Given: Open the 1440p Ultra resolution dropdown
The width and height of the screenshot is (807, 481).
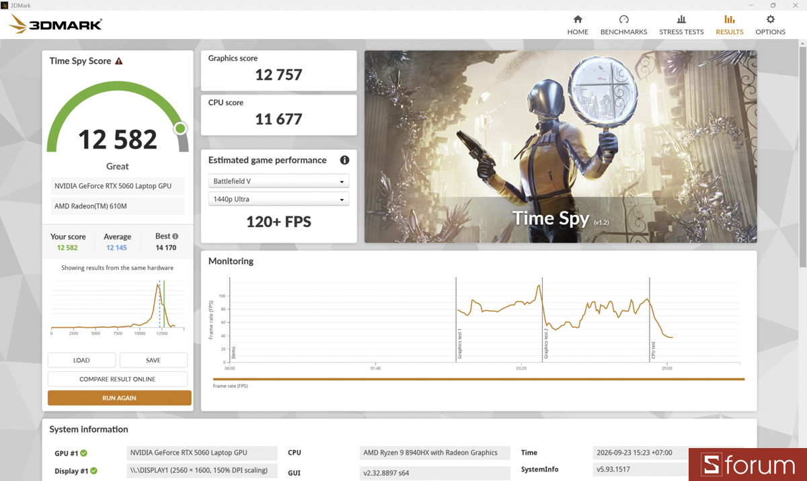Looking at the screenshot, I should [x=278, y=200].
